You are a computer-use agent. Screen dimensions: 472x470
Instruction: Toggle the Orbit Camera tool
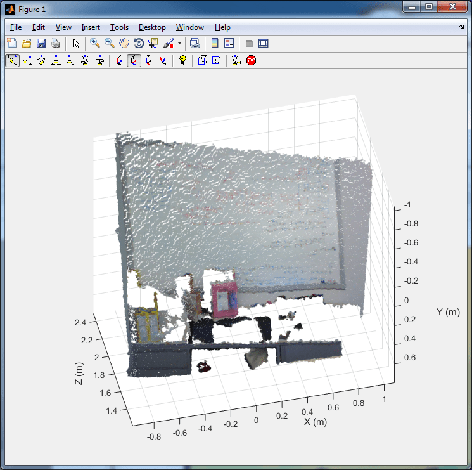(12, 60)
